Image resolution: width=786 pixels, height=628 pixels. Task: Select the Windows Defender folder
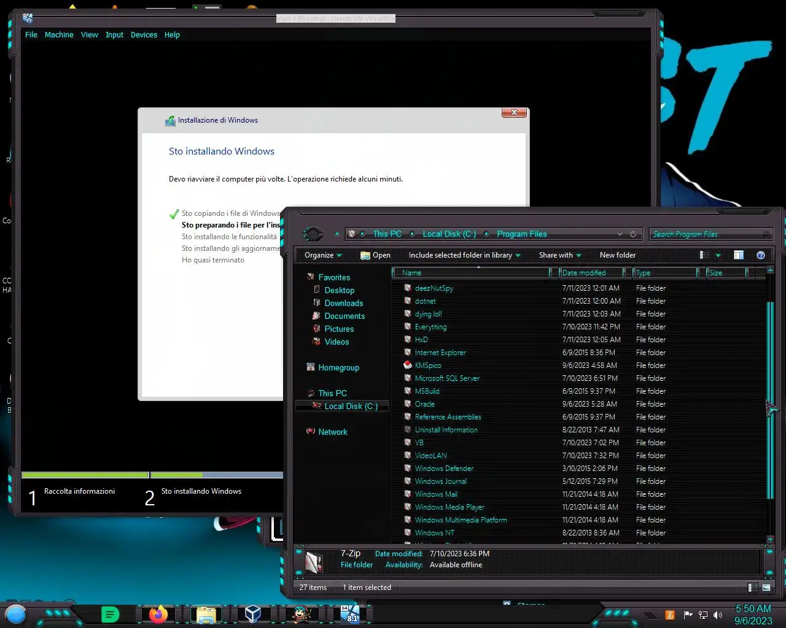coord(444,469)
